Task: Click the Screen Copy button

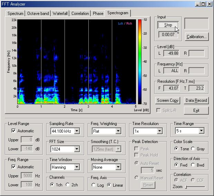Action: tap(168, 100)
